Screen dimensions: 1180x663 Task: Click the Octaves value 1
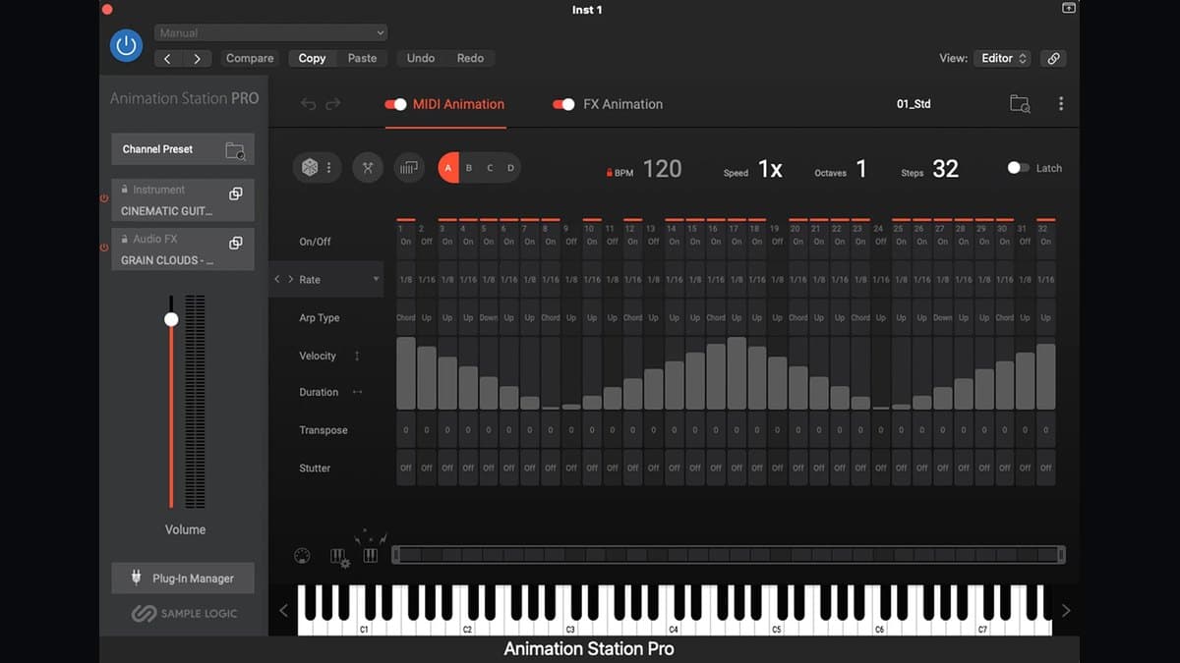click(x=861, y=169)
